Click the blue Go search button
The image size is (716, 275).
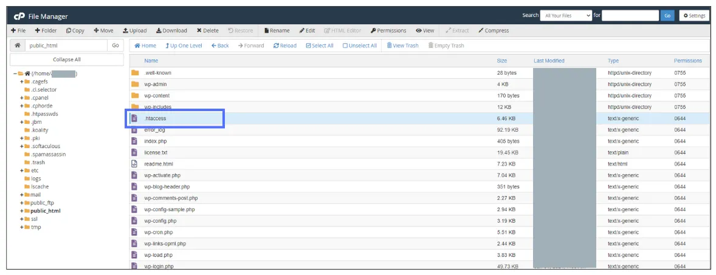point(667,16)
